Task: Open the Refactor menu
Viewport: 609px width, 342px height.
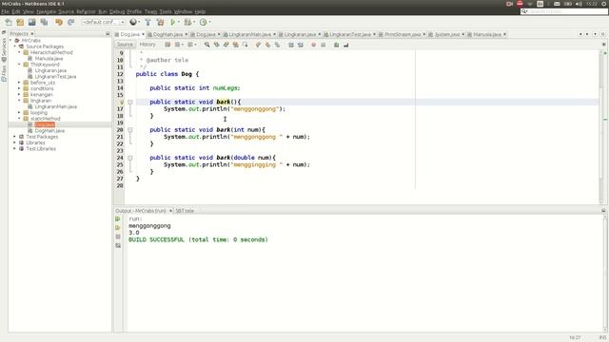Action: click(86, 11)
